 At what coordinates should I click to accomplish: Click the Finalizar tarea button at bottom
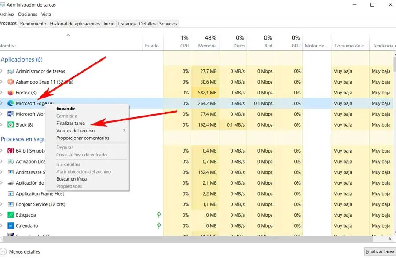click(380, 252)
